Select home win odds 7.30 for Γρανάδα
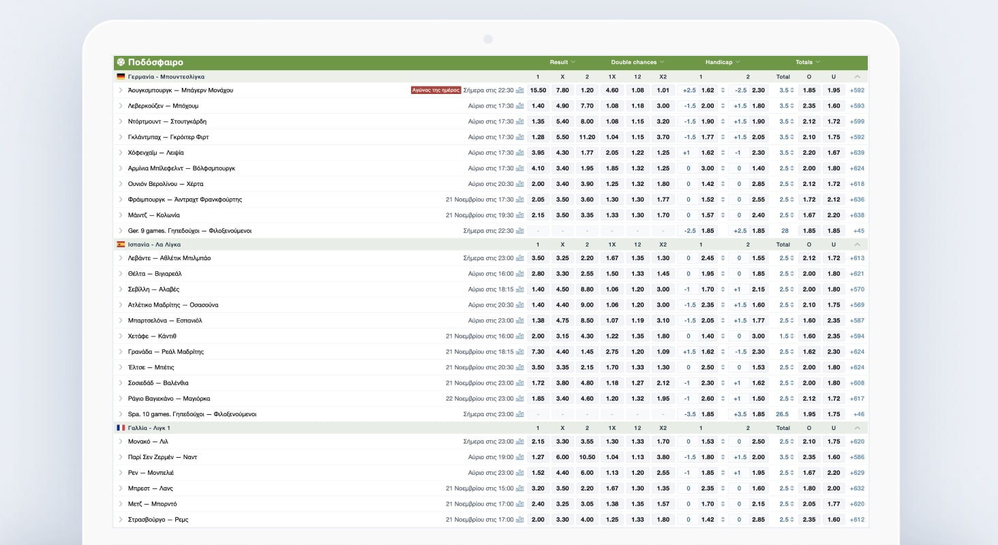Screen dimensions: 998x545 click(x=538, y=352)
